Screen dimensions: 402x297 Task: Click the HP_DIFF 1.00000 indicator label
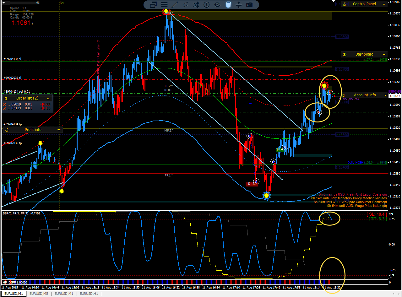(15, 282)
